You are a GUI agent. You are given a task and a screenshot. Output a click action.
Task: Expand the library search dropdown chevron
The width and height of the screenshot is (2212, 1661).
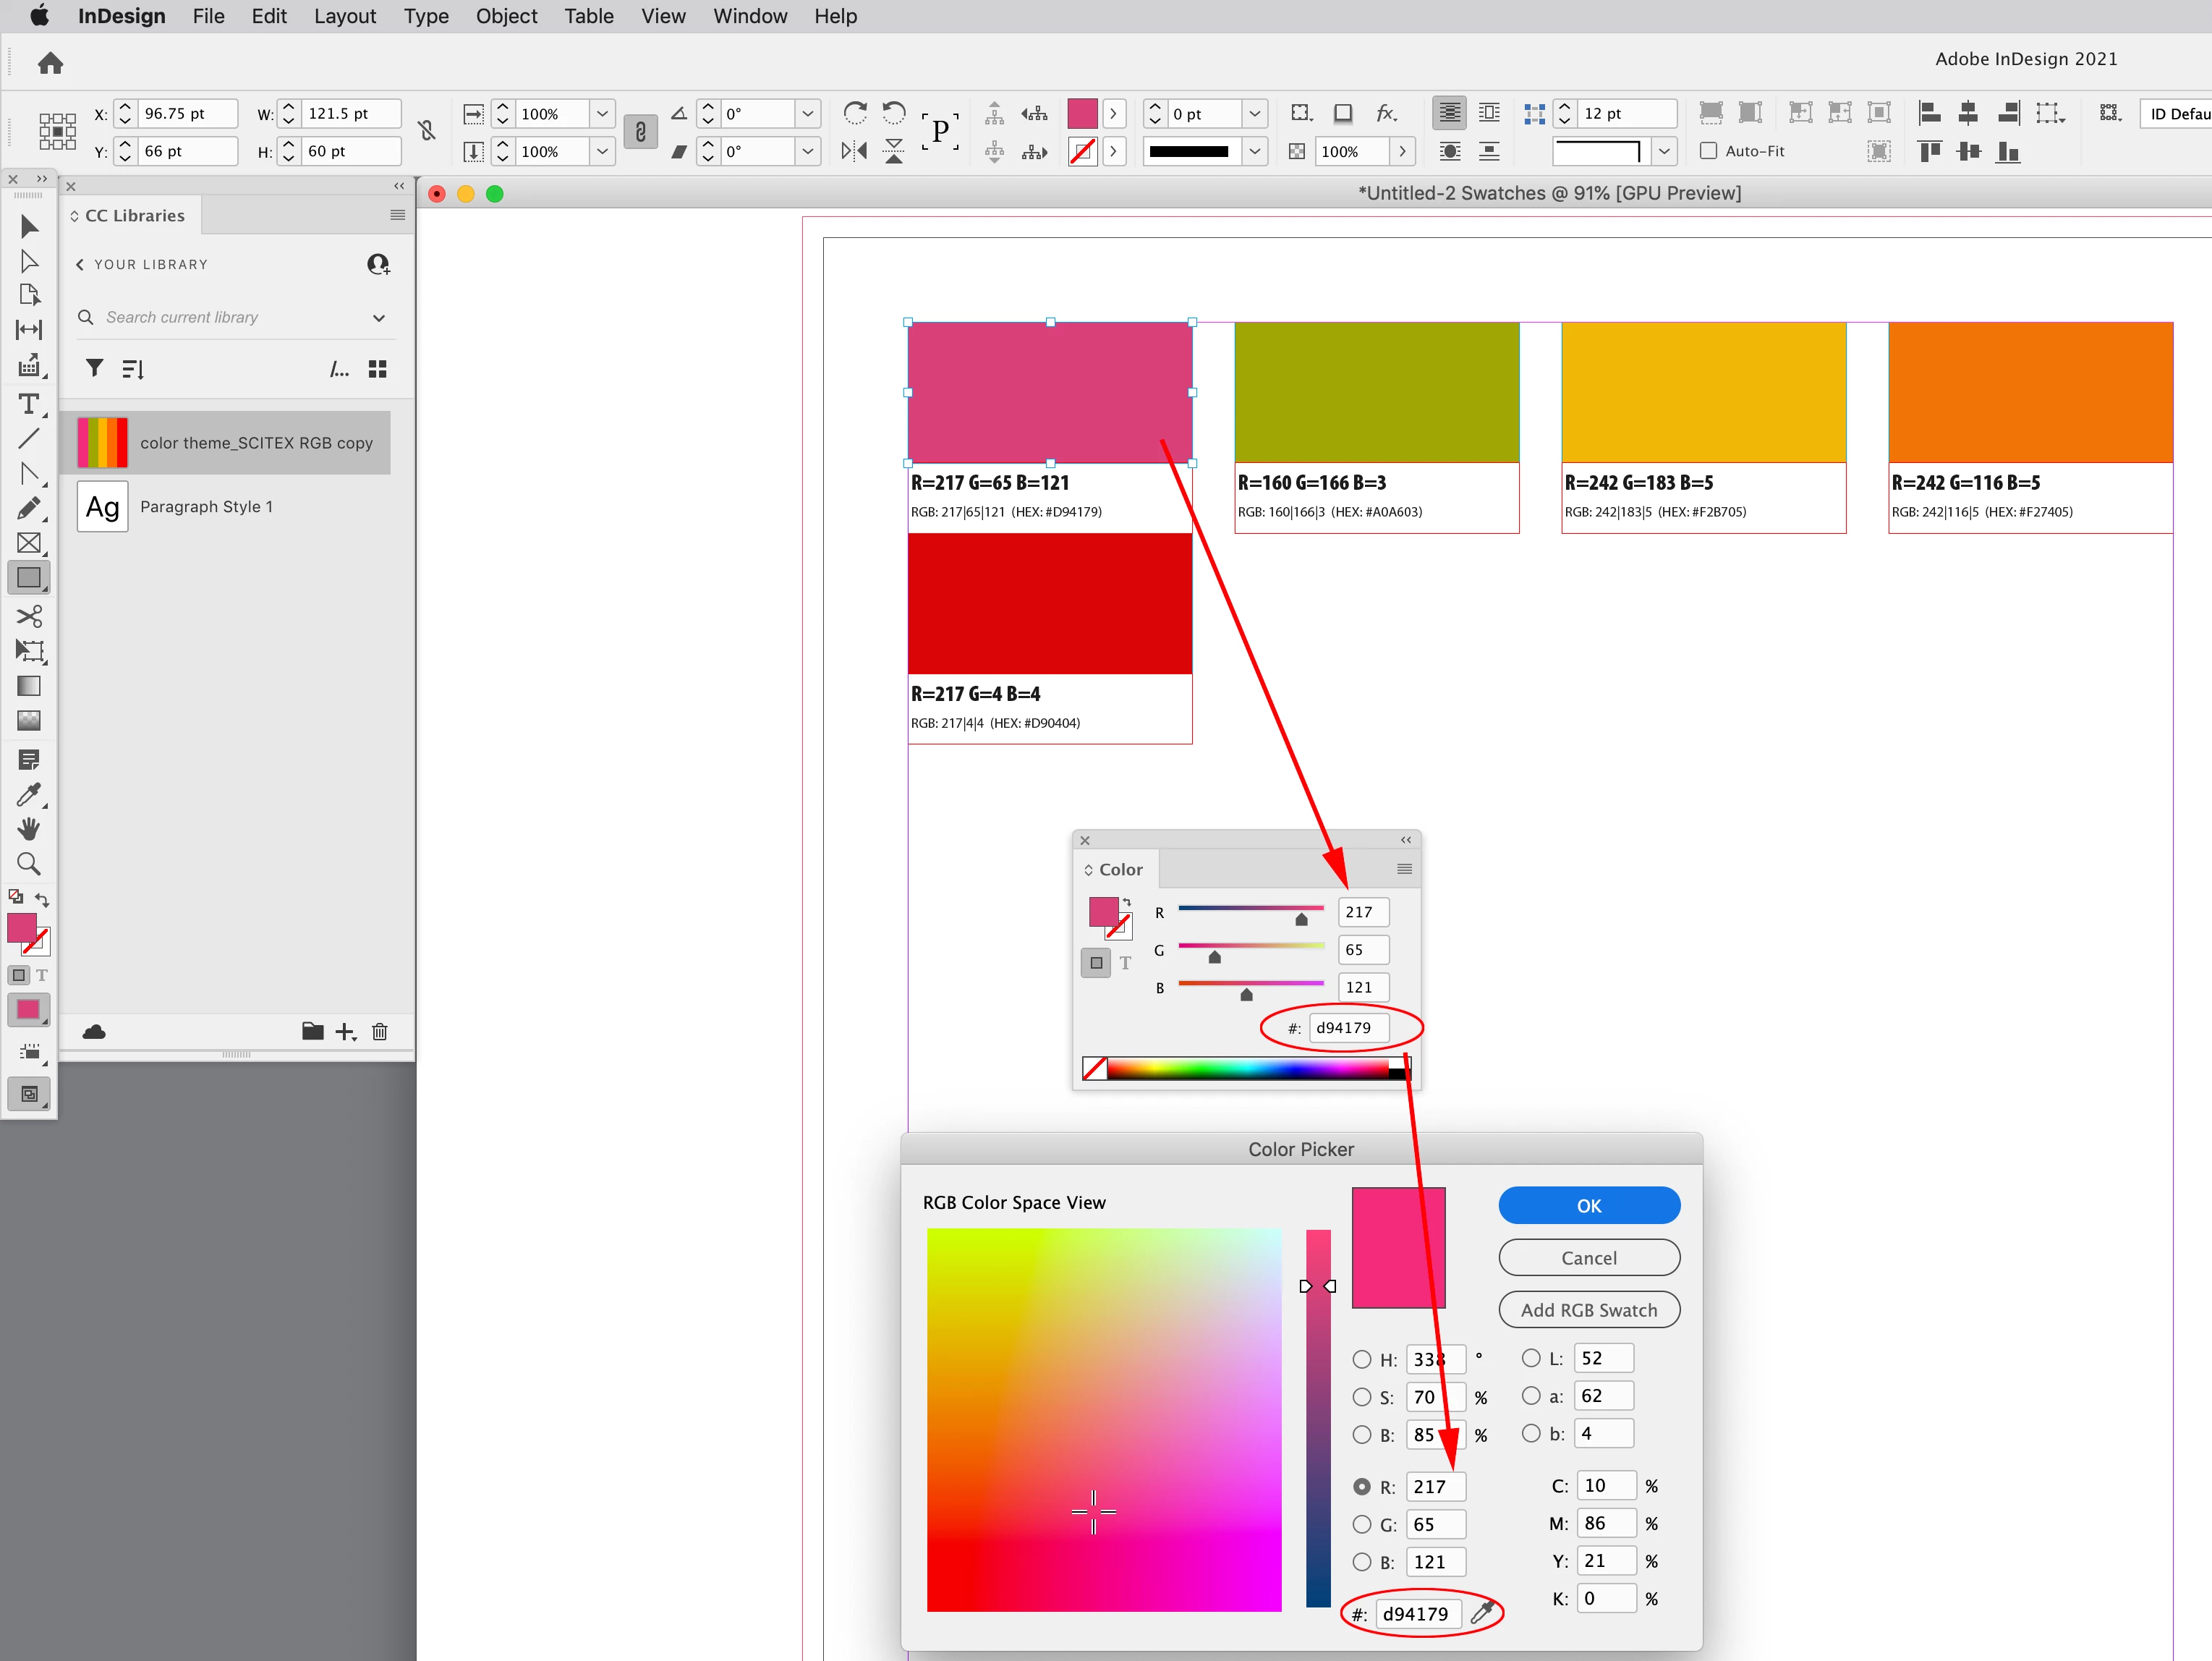[379, 318]
